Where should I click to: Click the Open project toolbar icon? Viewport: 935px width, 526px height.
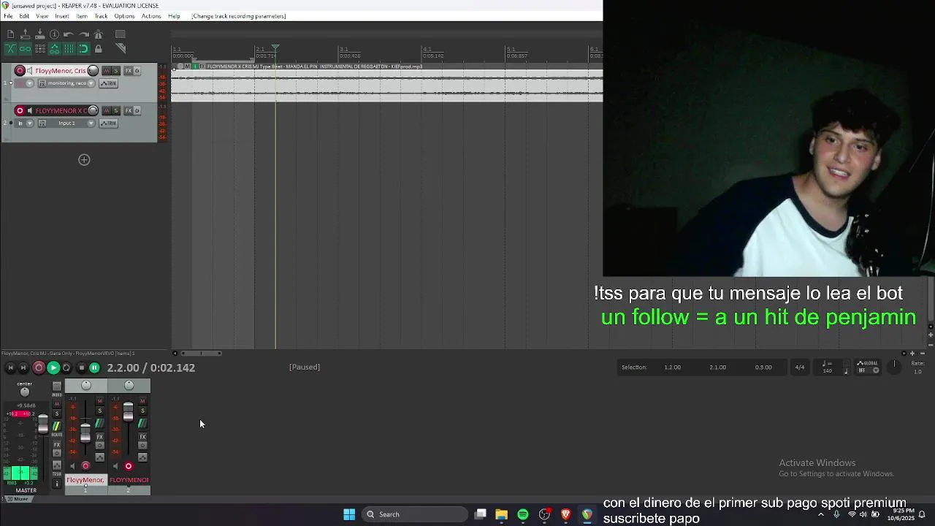(x=25, y=34)
